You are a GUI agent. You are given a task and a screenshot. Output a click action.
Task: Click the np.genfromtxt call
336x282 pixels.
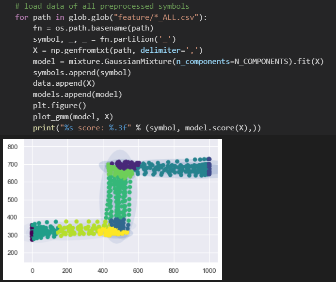pyautogui.click(x=127, y=50)
